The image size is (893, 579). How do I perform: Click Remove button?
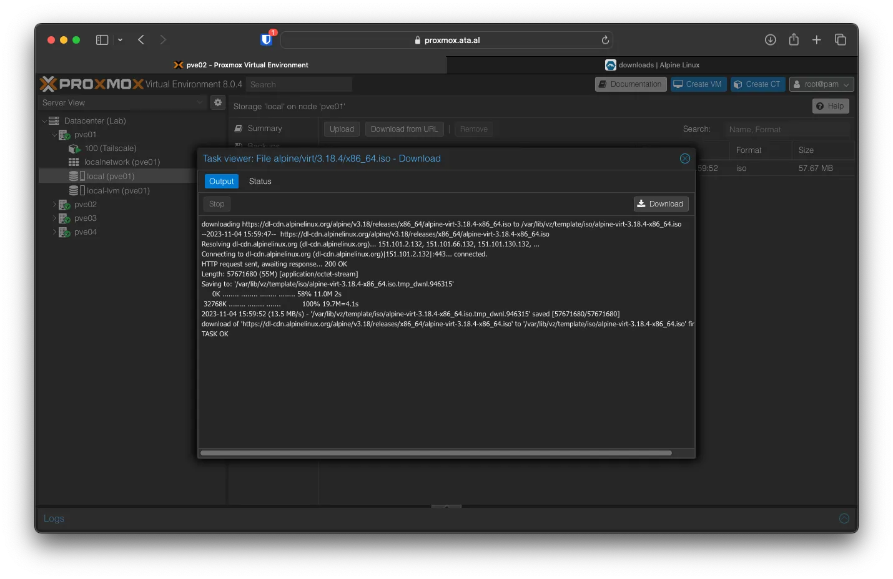[474, 129]
